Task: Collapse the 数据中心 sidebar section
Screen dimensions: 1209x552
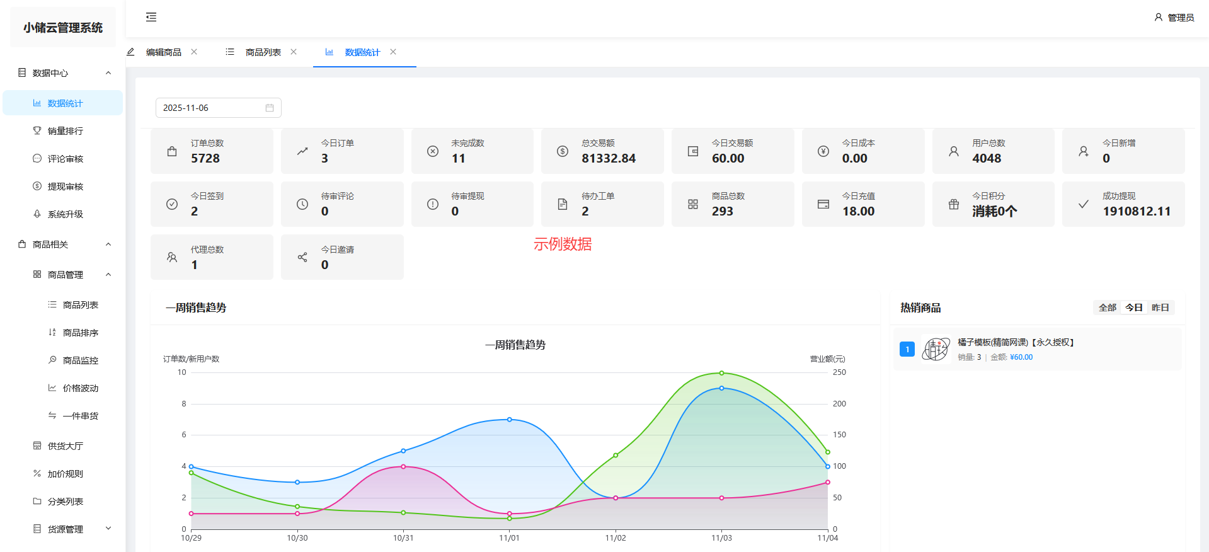Action: coord(108,73)
